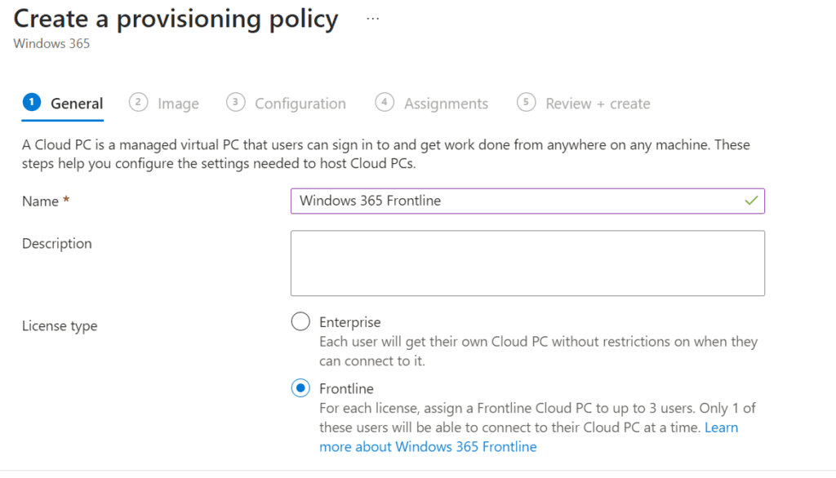The height and width of the screenshot is (478, 836).
Task: Click the step 2 circle icon
Action: click(138, 102)
